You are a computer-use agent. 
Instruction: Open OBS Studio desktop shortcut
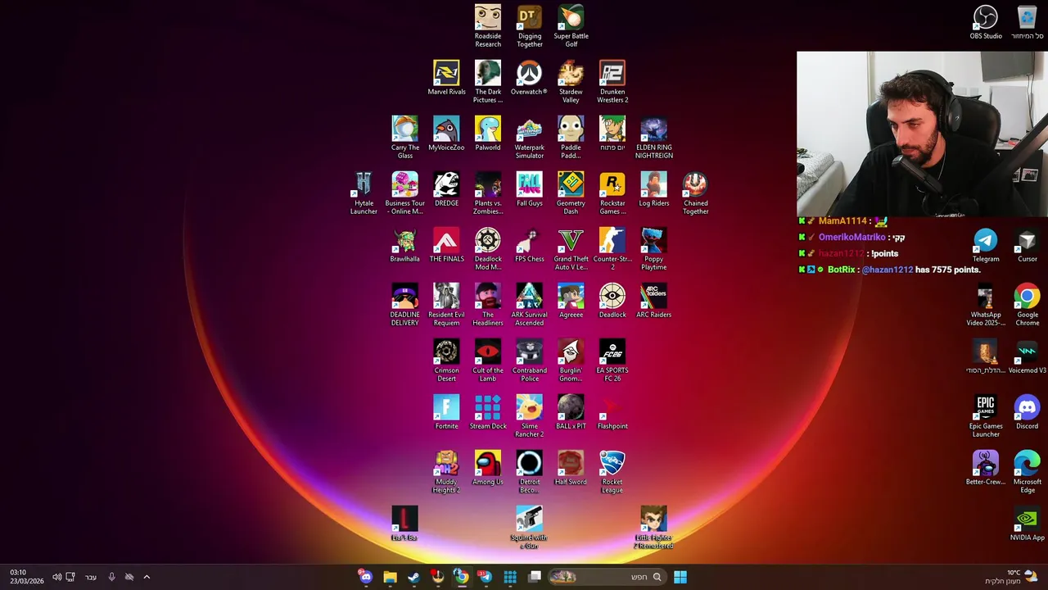[986, 22]
